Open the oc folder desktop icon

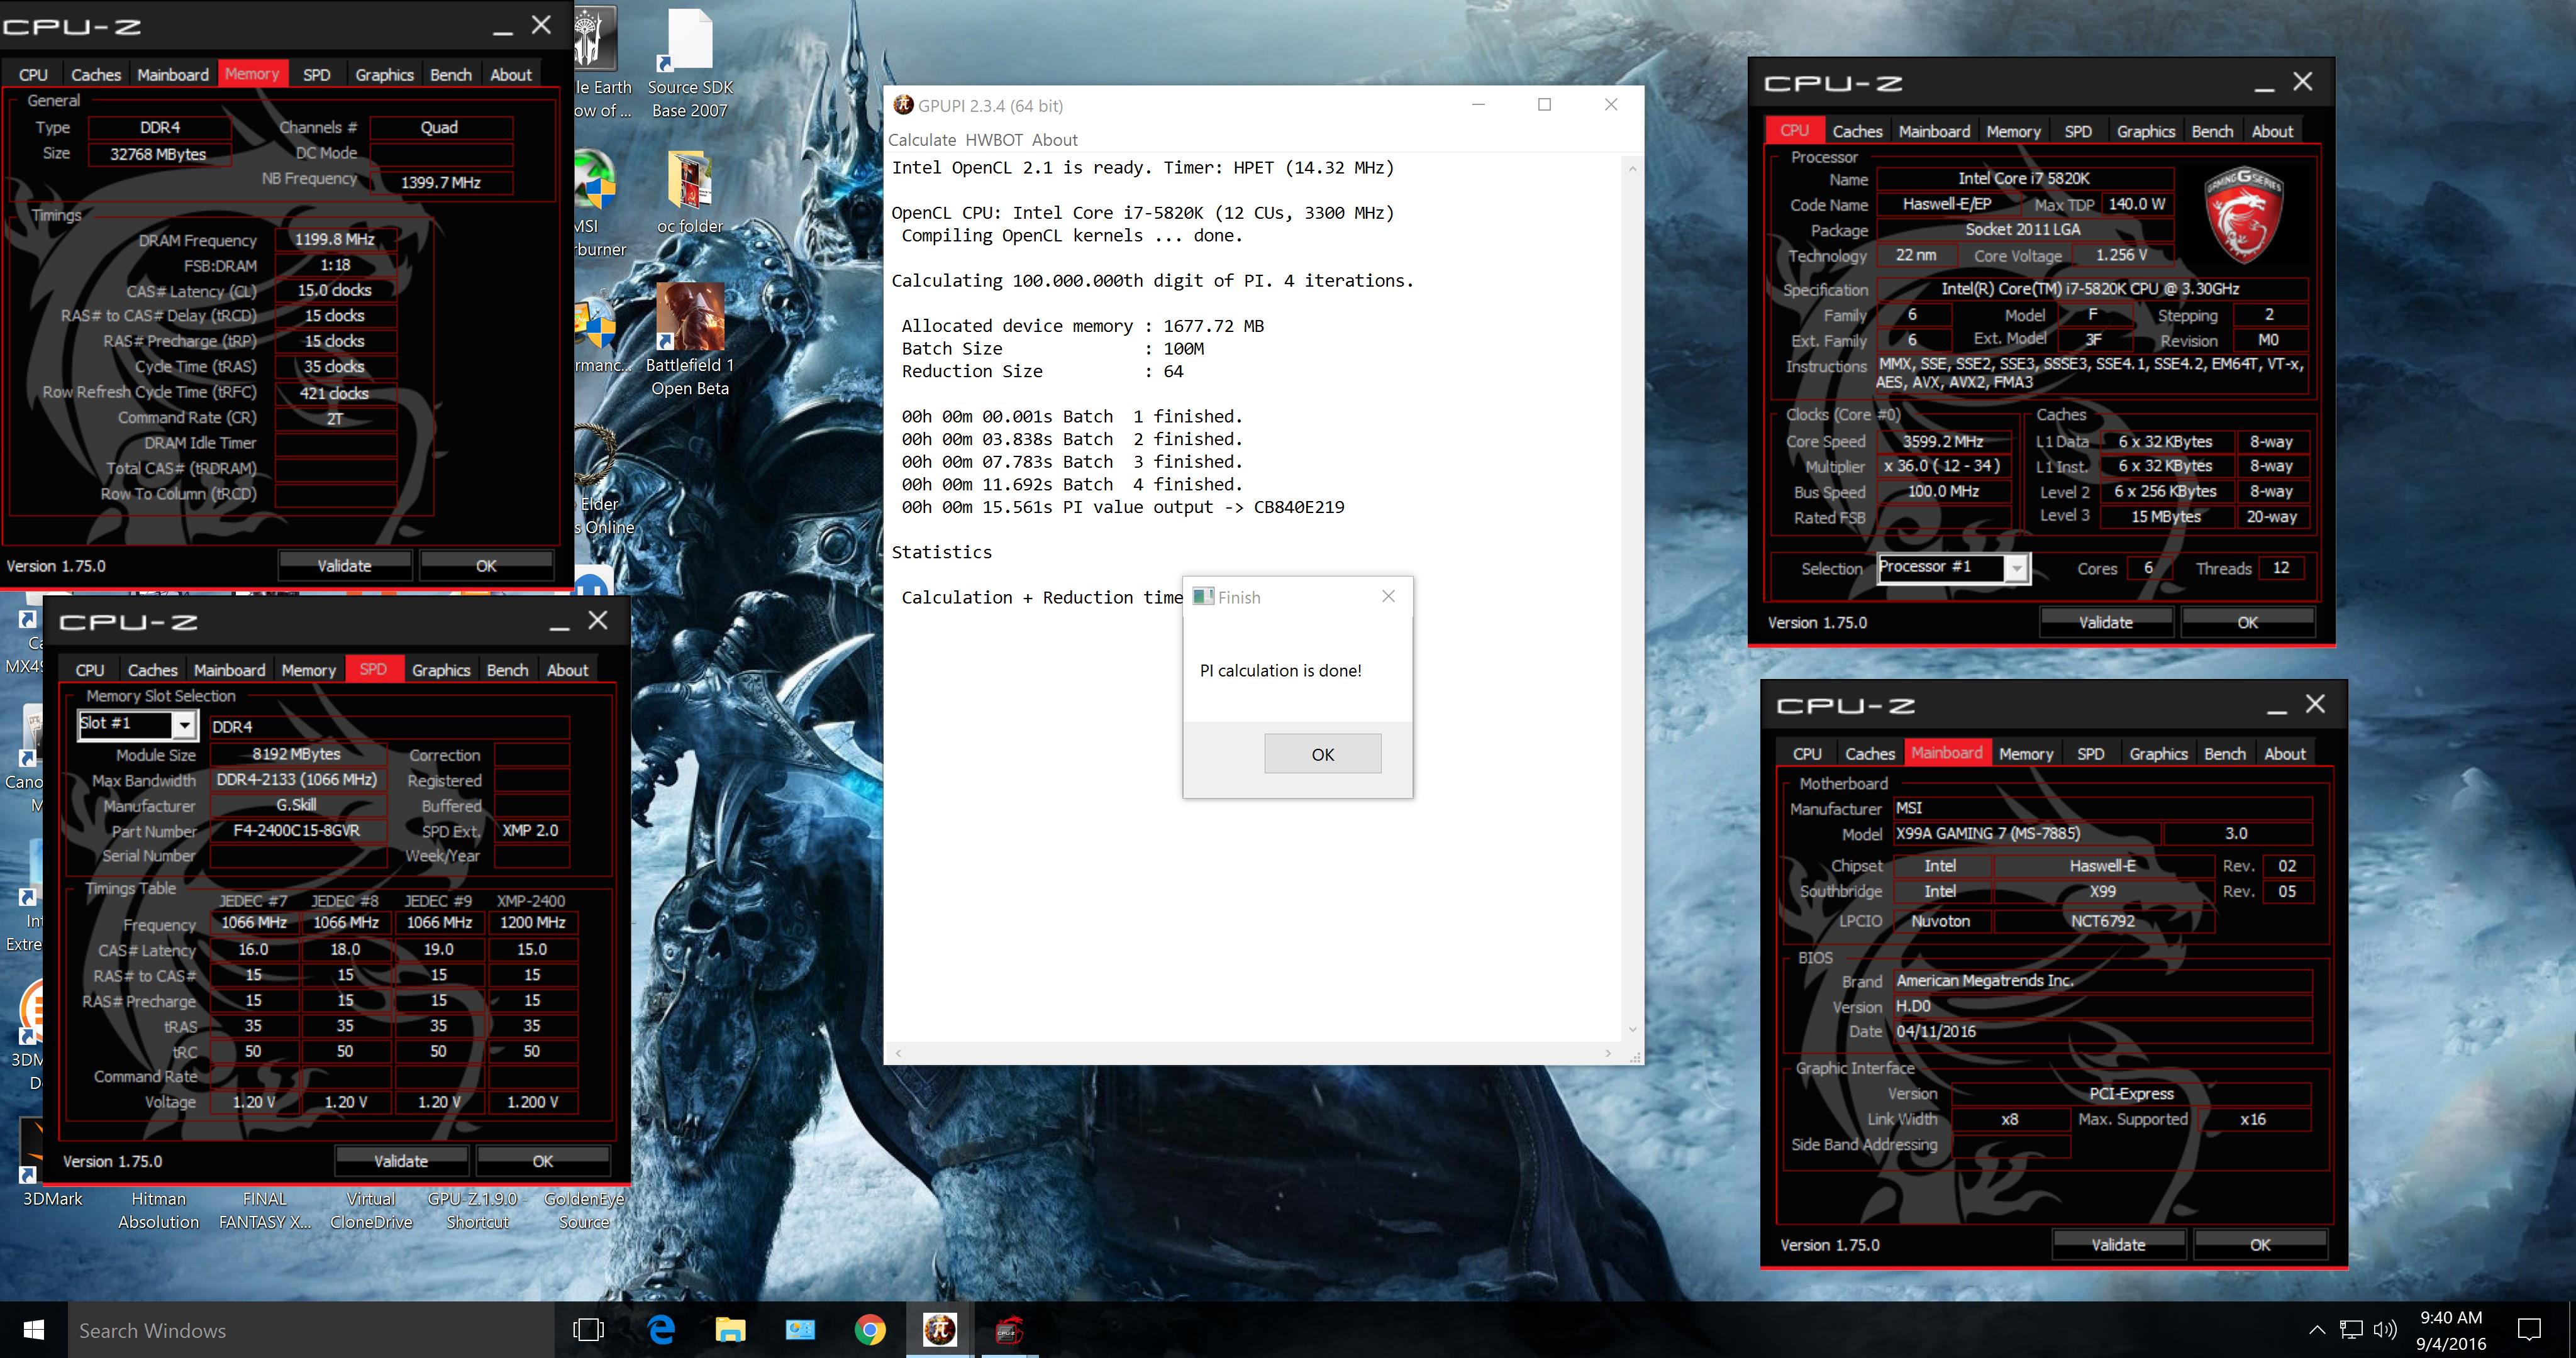pos(690,192)
